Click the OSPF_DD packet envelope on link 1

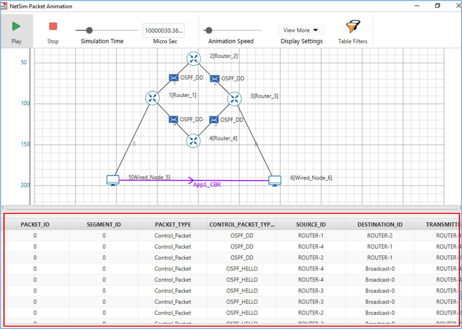point(174,78)
